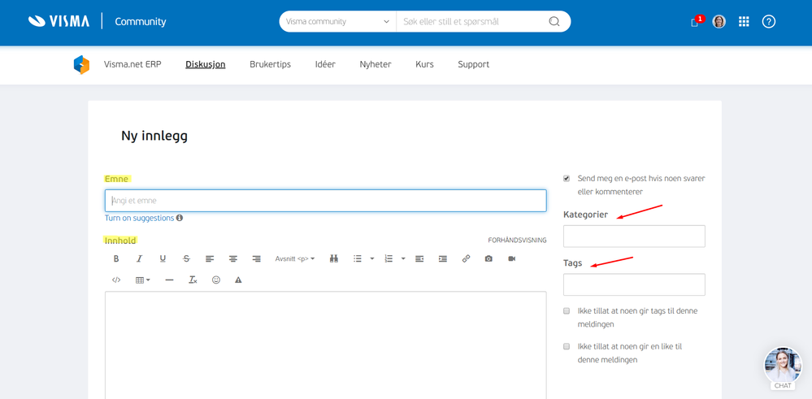Open the Brukertips tab
812x399 pixels.
pyautogui.click(x=271, y=65)
